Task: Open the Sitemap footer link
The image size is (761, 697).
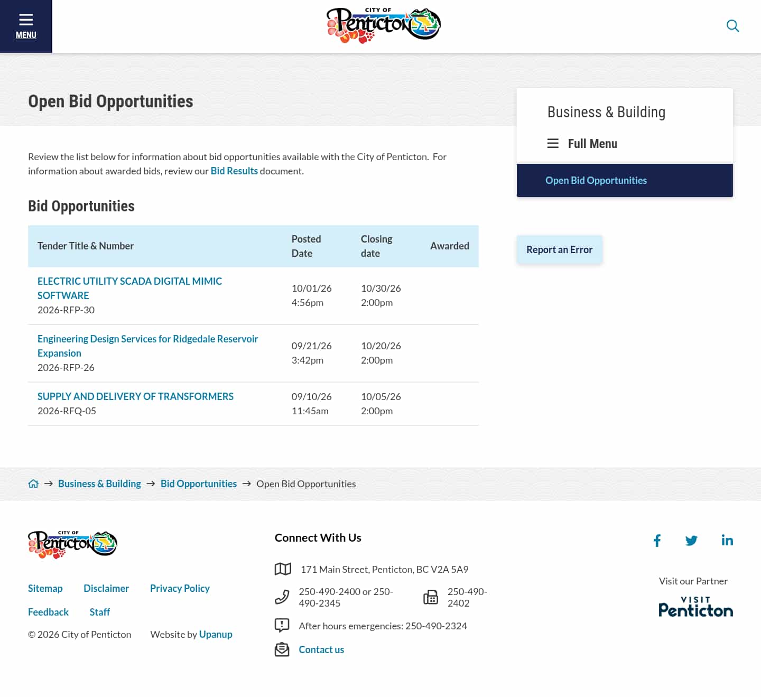Action: point(45,588)
